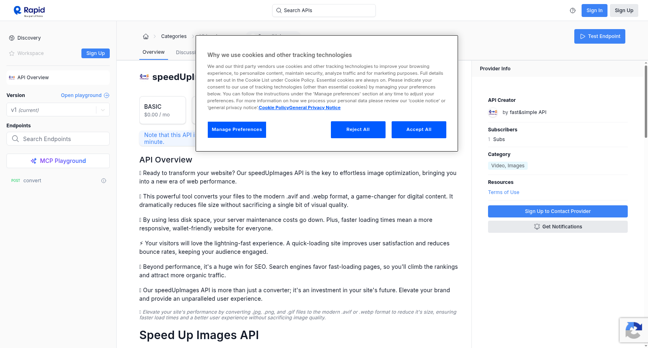Click the Workspace star icon
This screenshot has width=648, height=348.
click(x=12, y=53)
